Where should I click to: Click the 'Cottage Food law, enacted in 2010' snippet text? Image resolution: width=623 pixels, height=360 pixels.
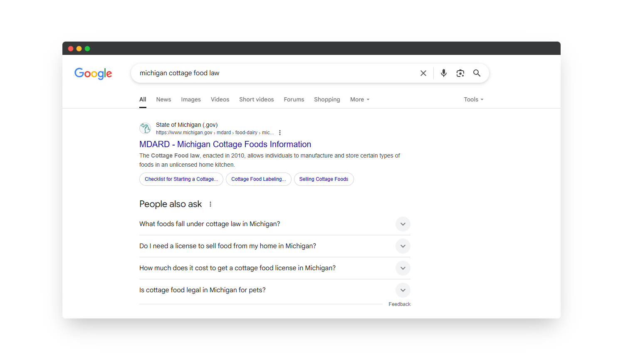(269, 160)
